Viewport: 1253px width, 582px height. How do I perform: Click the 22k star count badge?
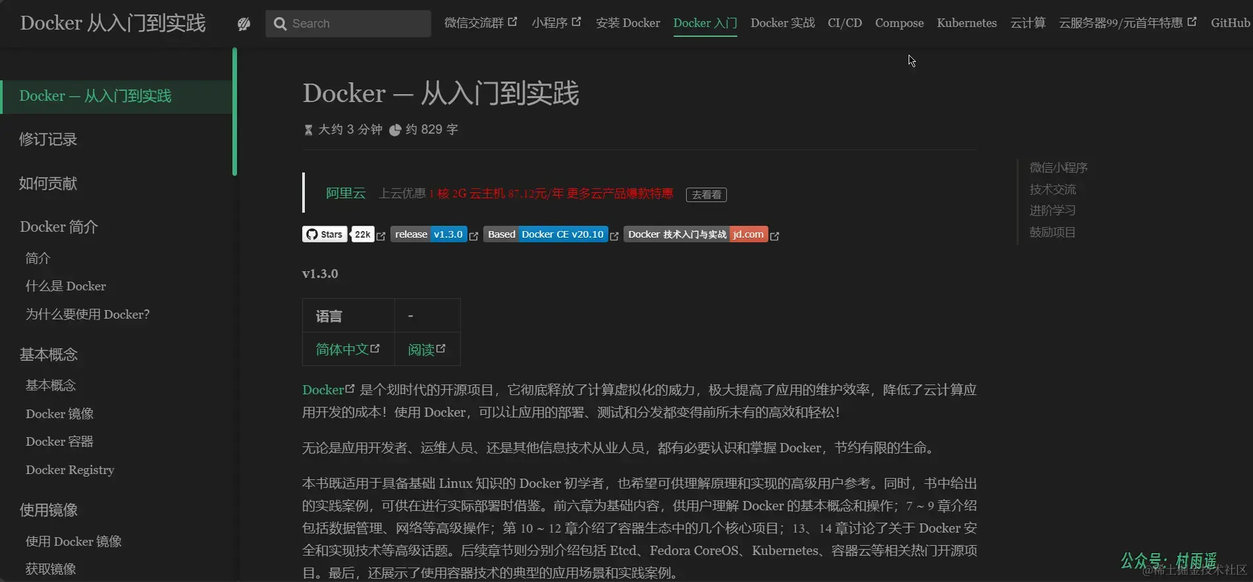(362, 234)
